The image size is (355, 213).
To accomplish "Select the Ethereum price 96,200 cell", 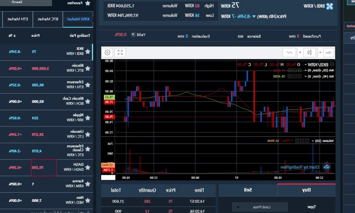I will pos(38,85).
